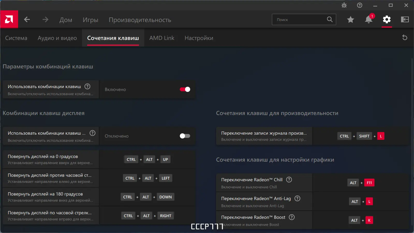Viewport: 414px width, 233px height.
Task: Open the settings gear icon
Action: tap(387, 19)
